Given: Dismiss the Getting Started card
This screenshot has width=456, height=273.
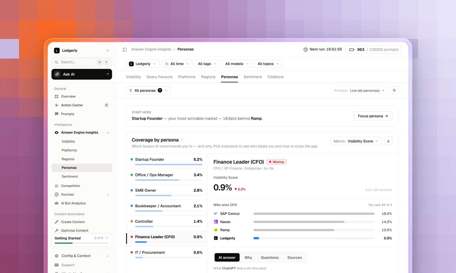Looking at the screenshot, I should [x=107, y=238].
